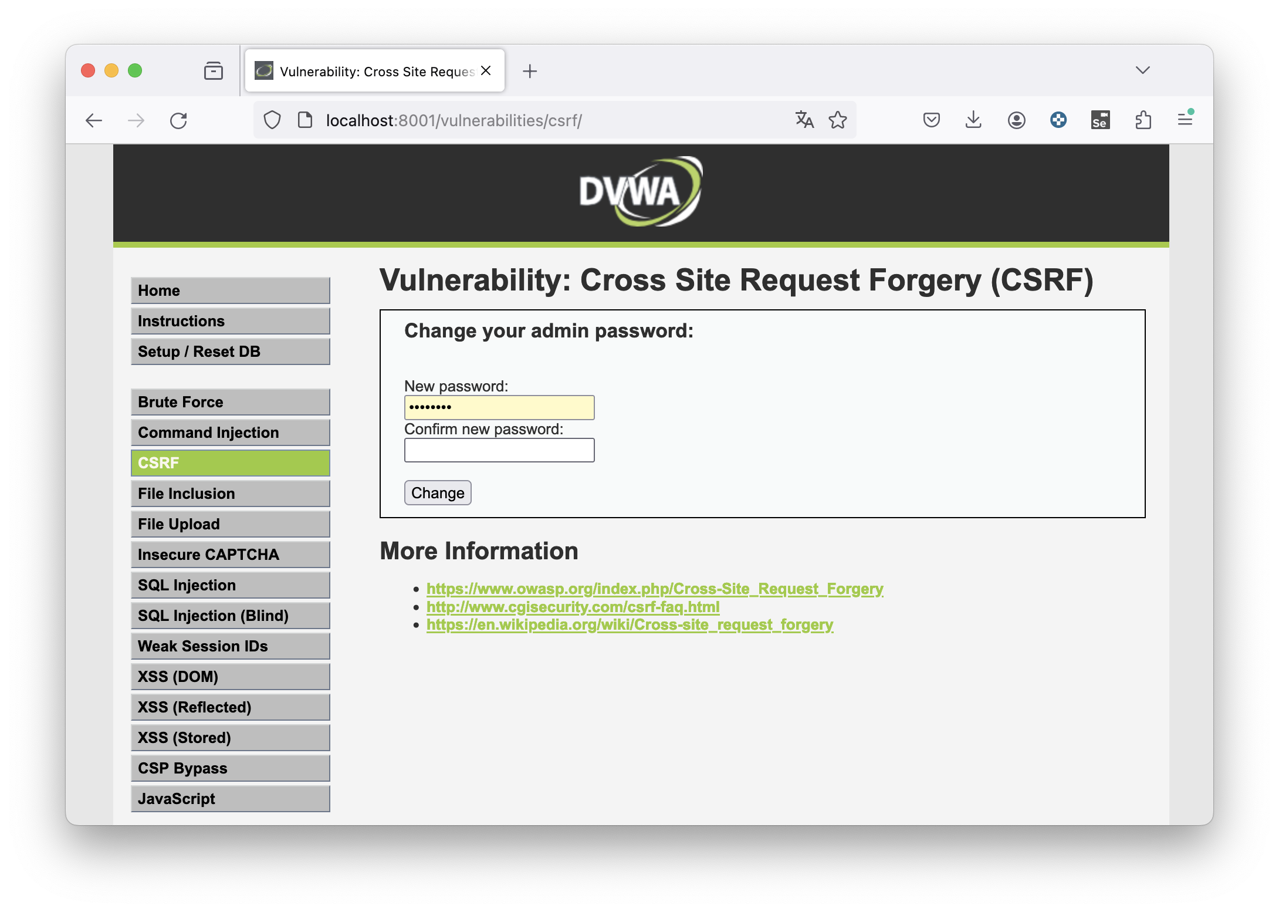Screen dimensions: 1279x912
Task: Open File Upload page
Action: point(231,524)
